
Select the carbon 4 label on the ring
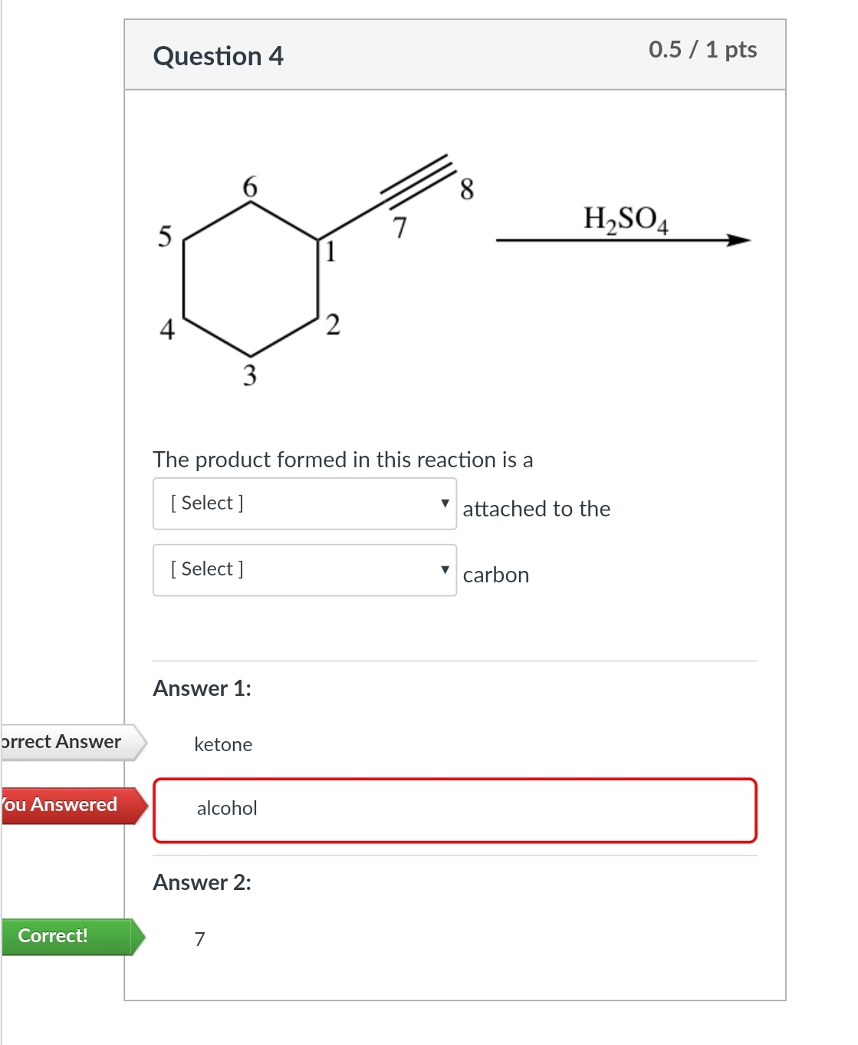167,329
